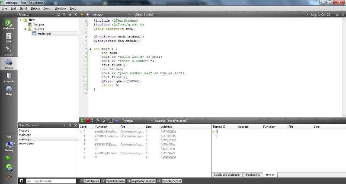Viewport: 346px width, 184px height.
Task: Go back in editor navigation history
Action: pos(82,14)
